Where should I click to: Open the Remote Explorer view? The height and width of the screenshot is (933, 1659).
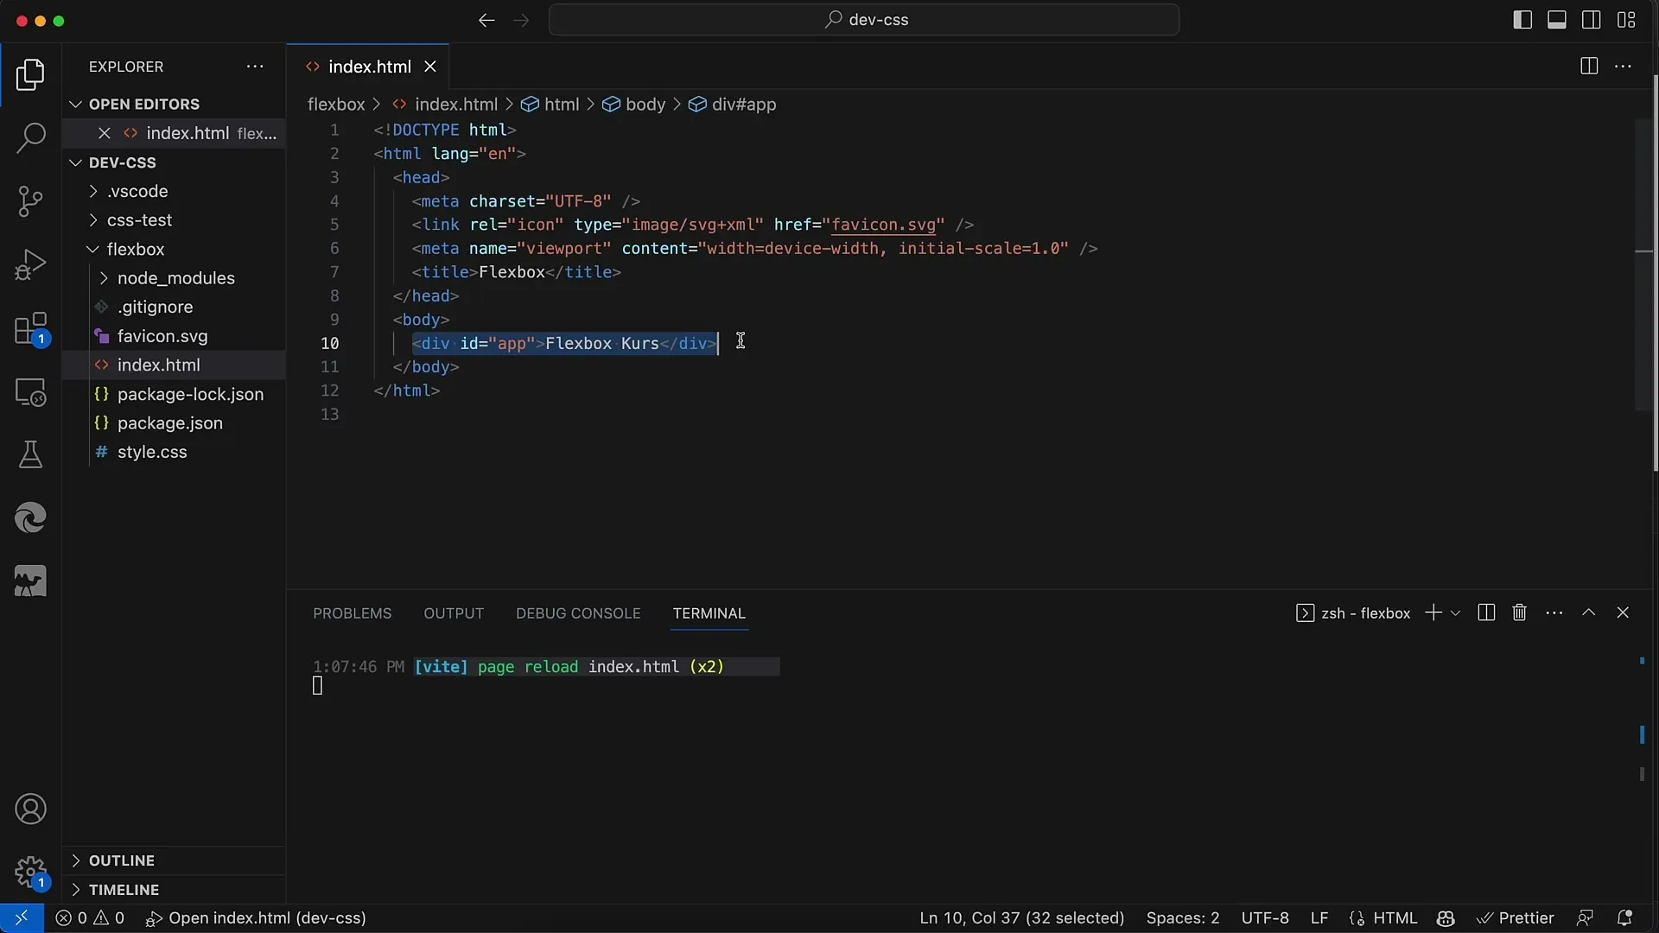30,392
